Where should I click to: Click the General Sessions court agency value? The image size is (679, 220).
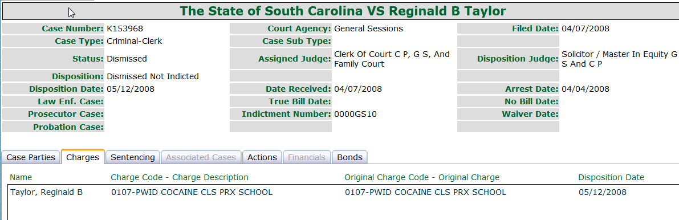coord(368,28)
